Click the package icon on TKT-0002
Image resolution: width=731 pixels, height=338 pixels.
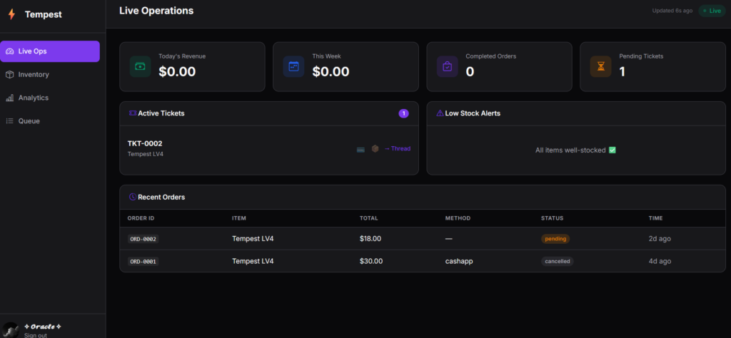pyautogui.click(x=375, y=148)
